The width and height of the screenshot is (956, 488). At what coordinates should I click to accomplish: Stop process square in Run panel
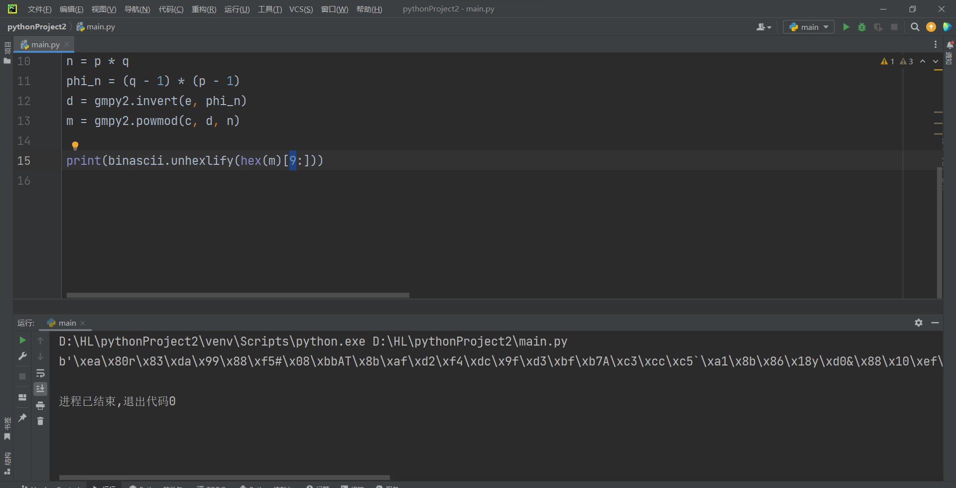tap(22, 376)
